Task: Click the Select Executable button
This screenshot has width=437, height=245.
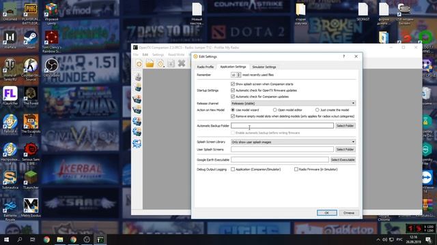Action: [x=343, y=160]
